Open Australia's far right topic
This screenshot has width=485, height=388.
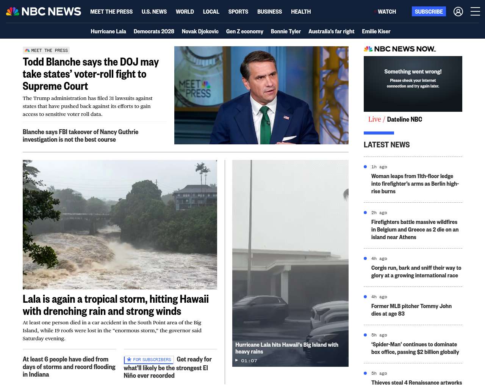[332, 31]
